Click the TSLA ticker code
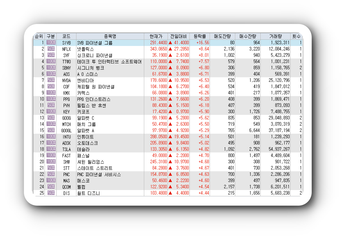The height and width of the screenshot is (236, 342). 66,149
